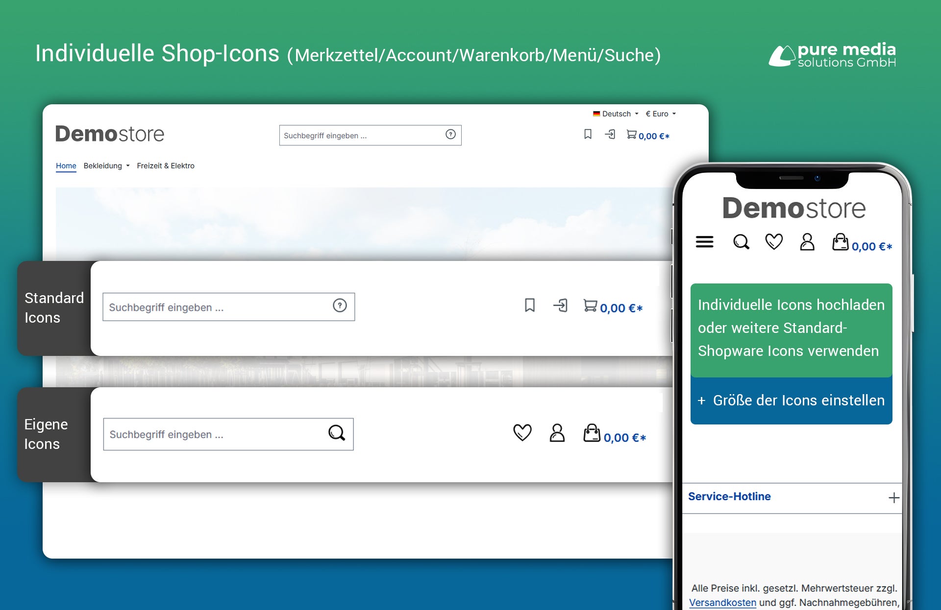Open the Freizeit & Elektro menu entry
This screenshot has width=941, height=610.
click(x=166, y=165)
